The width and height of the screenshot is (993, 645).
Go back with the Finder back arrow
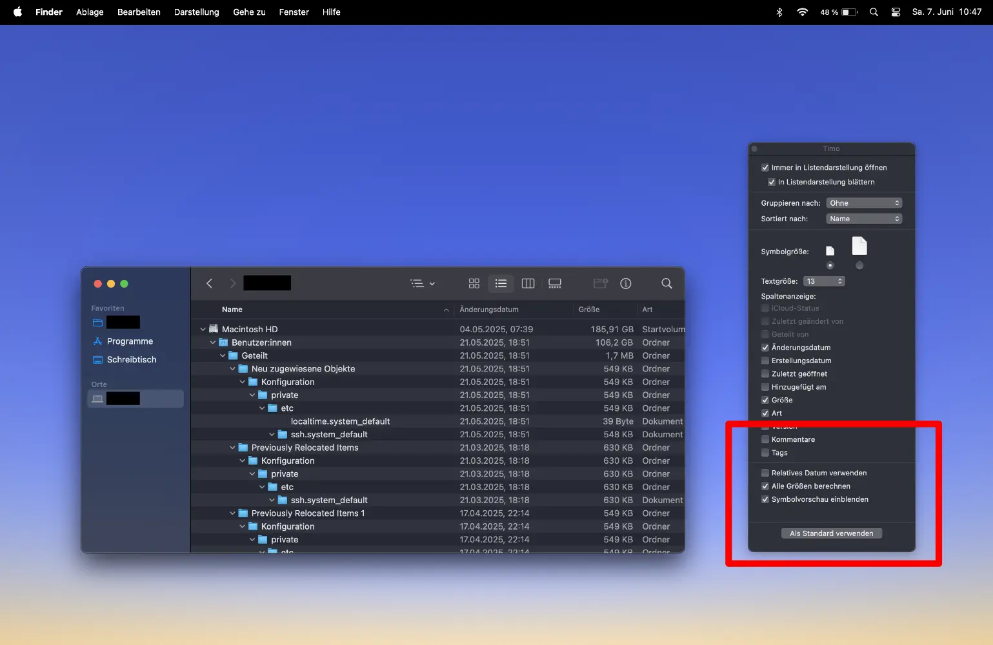209,283
